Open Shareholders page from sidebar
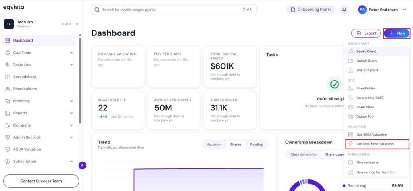The width and height of the screenshot is (413, 191). click(x=39, y=89)
